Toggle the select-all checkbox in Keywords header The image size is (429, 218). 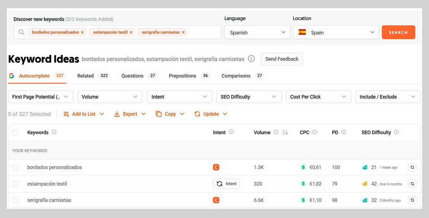[15, 133]
